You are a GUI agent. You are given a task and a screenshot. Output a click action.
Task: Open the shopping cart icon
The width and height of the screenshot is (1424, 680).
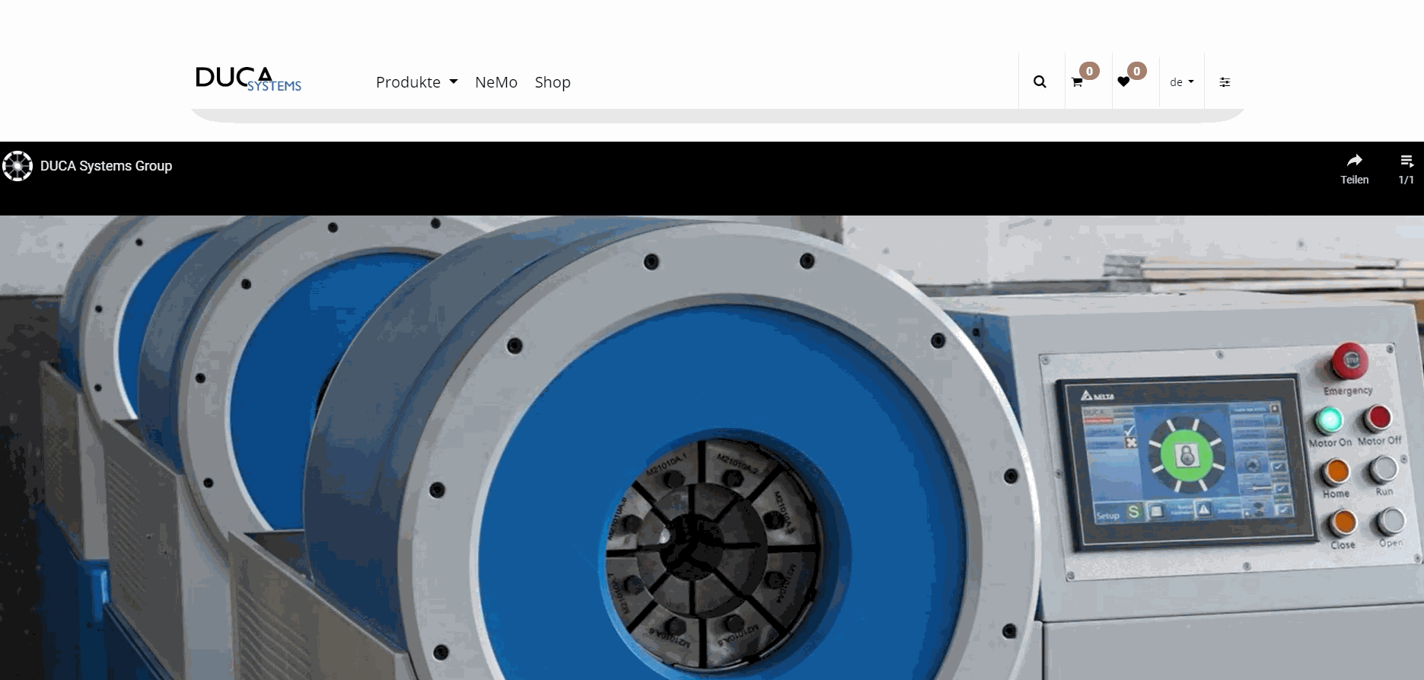tap(1077, 82)
